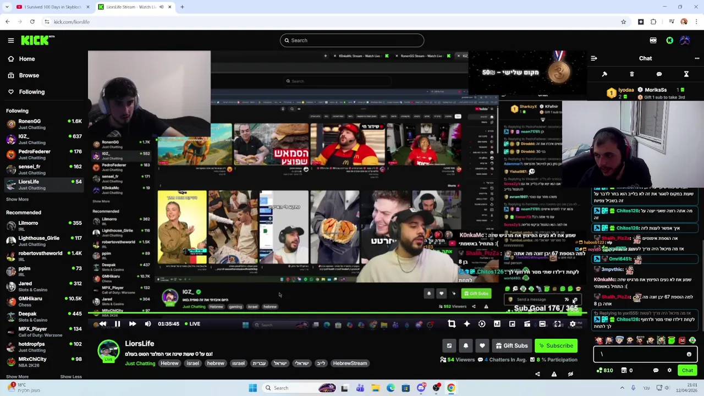Toggle notifications bell for LiorsLife
This screenshot has height=396, width=704.
pyautogui.click(x=466, y=346)
